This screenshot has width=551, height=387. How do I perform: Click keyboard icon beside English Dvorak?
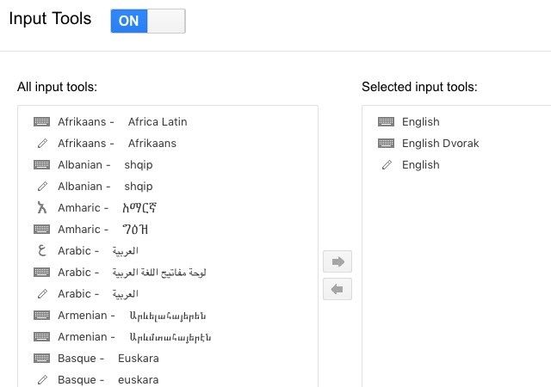tap(387, 144)
